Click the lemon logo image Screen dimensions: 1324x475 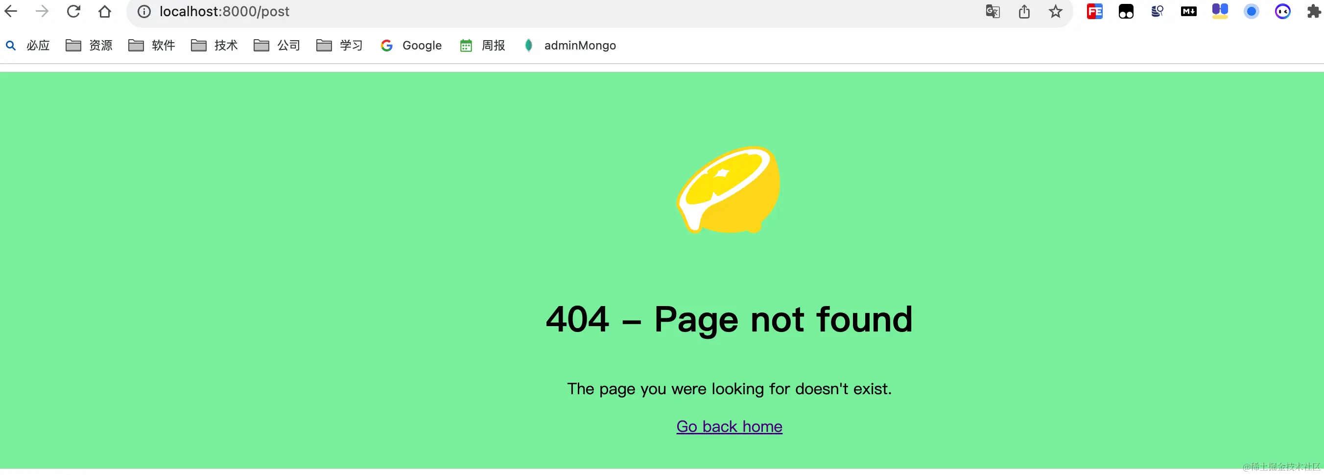coord(728,190)
